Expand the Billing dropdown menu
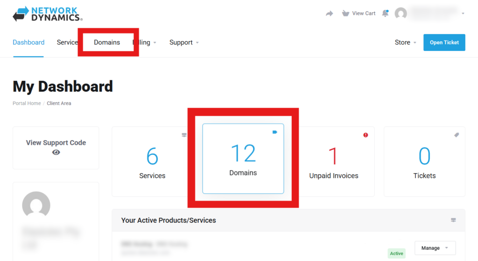Image resolution: width=478 pixels, height=261 pixels. pos(146,42)
